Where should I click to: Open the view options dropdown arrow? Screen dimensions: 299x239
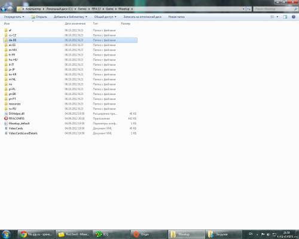(277, 17)
